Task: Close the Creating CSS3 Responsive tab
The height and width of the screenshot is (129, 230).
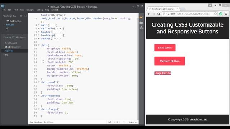Action: pos(177,9)
